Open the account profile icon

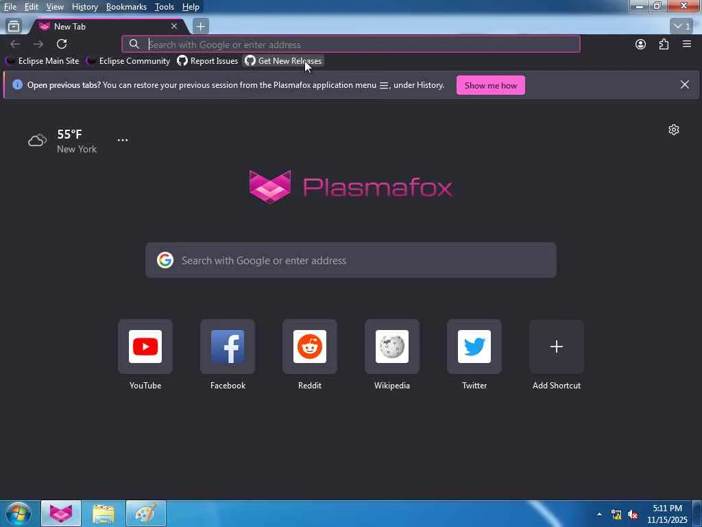(641, 44)
